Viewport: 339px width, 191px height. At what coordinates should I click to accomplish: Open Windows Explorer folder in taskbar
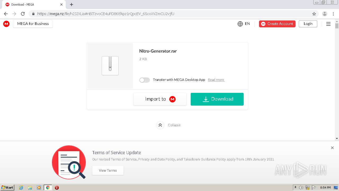[30, 188]
